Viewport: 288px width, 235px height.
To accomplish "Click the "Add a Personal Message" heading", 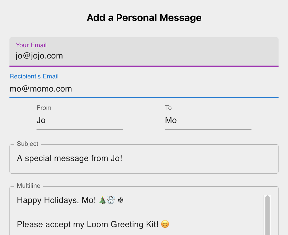I will pos(144,18).
